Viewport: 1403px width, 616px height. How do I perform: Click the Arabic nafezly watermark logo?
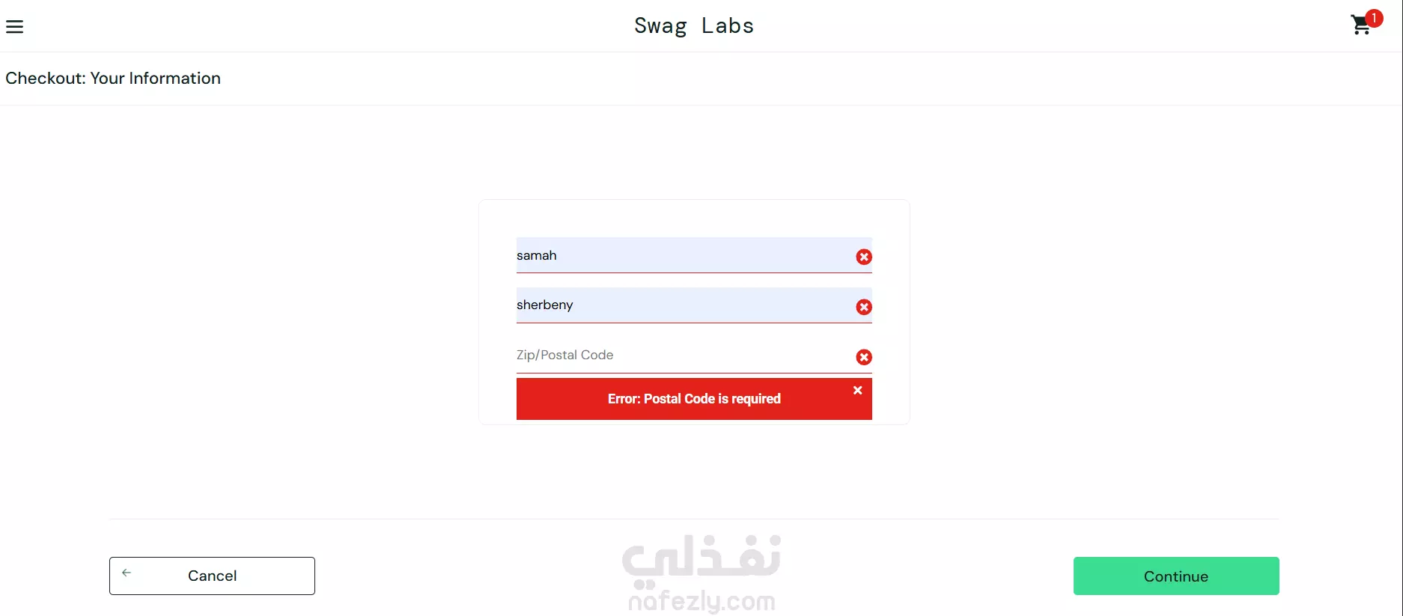pyautogui.click(x=701, y=561)
